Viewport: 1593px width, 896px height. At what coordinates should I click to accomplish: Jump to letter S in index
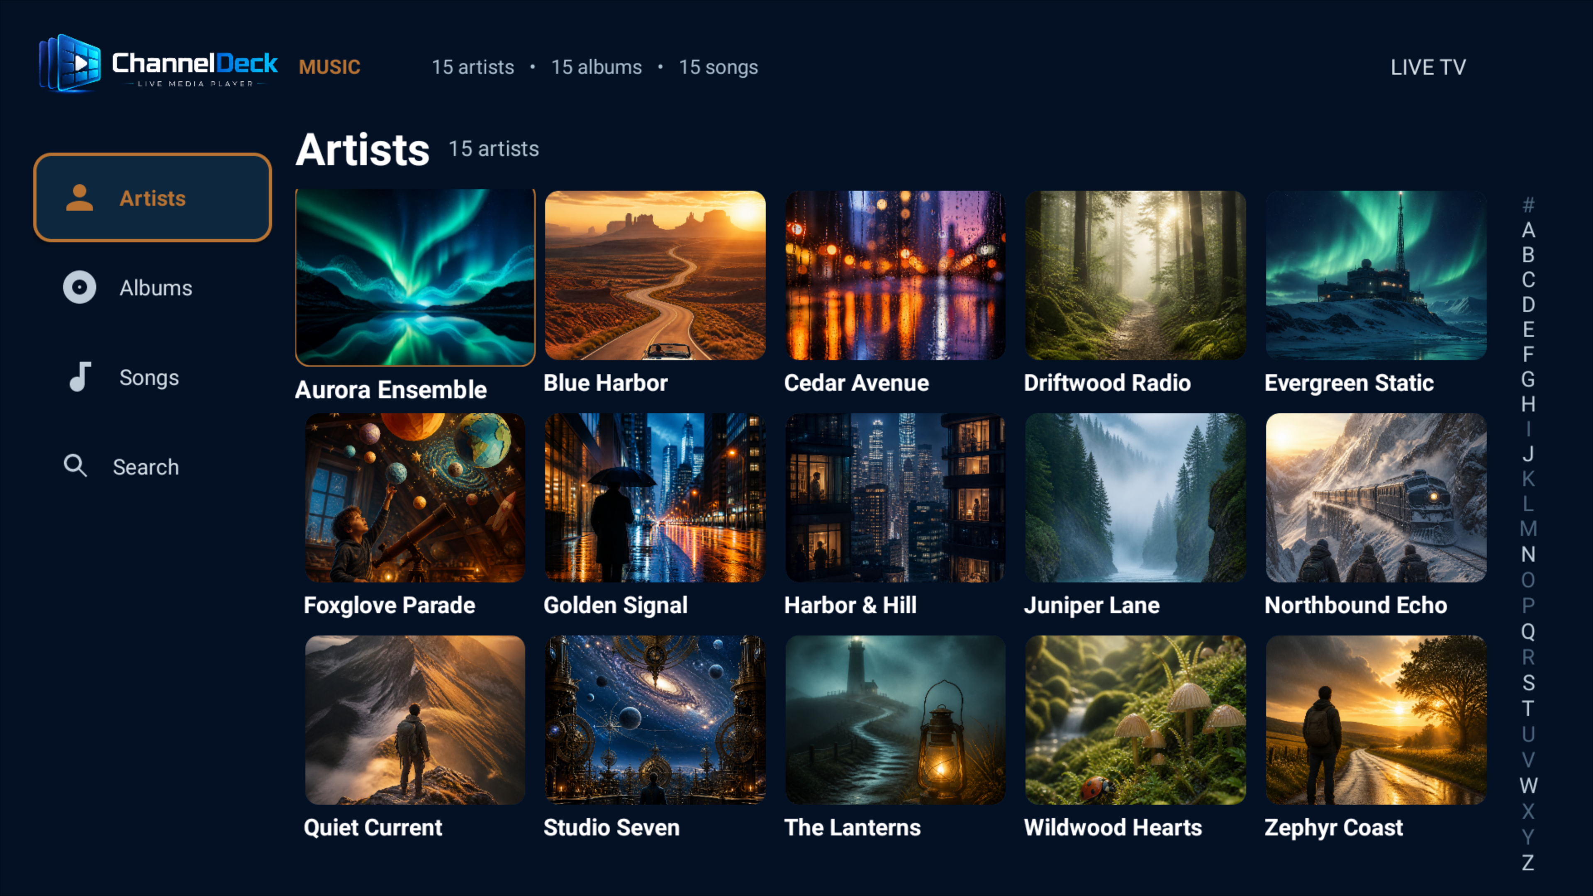[x=1528, y=683]
